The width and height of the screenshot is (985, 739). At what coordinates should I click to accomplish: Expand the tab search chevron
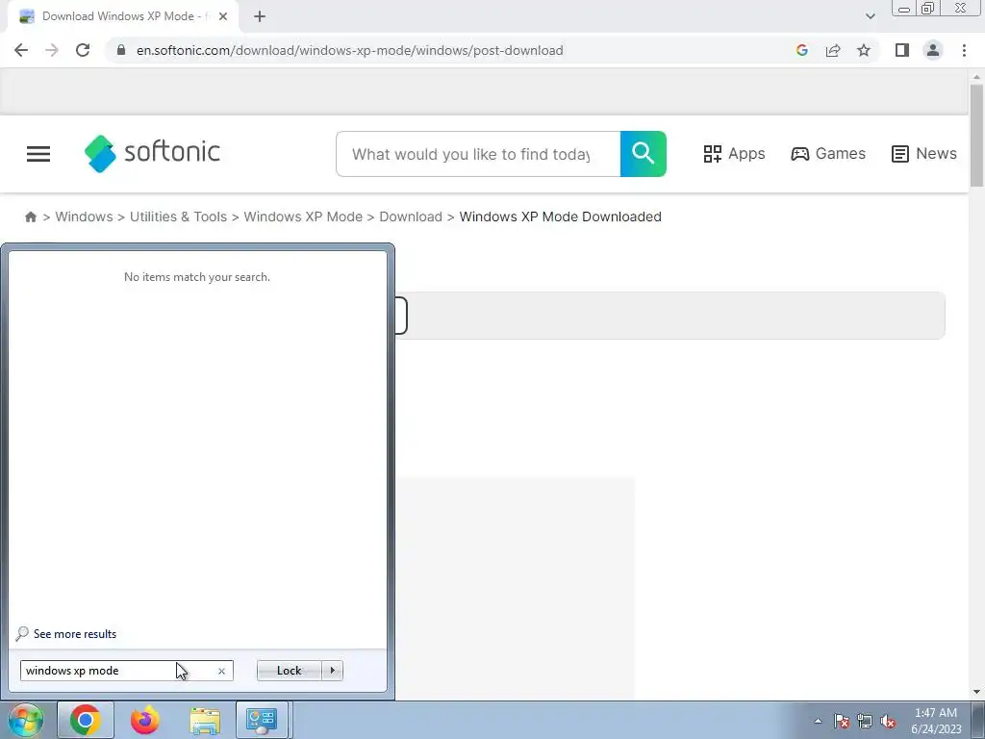(870, 16)
